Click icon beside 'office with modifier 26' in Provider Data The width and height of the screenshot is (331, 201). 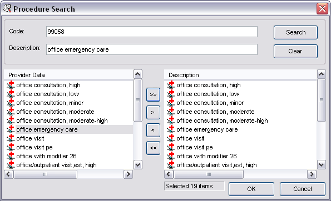(11, 155)
